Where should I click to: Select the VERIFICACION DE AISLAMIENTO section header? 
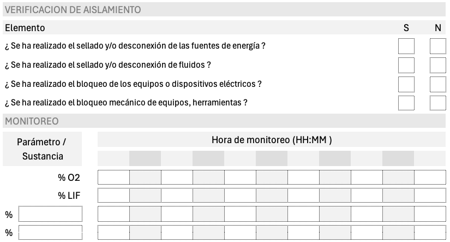coord(224,9)
